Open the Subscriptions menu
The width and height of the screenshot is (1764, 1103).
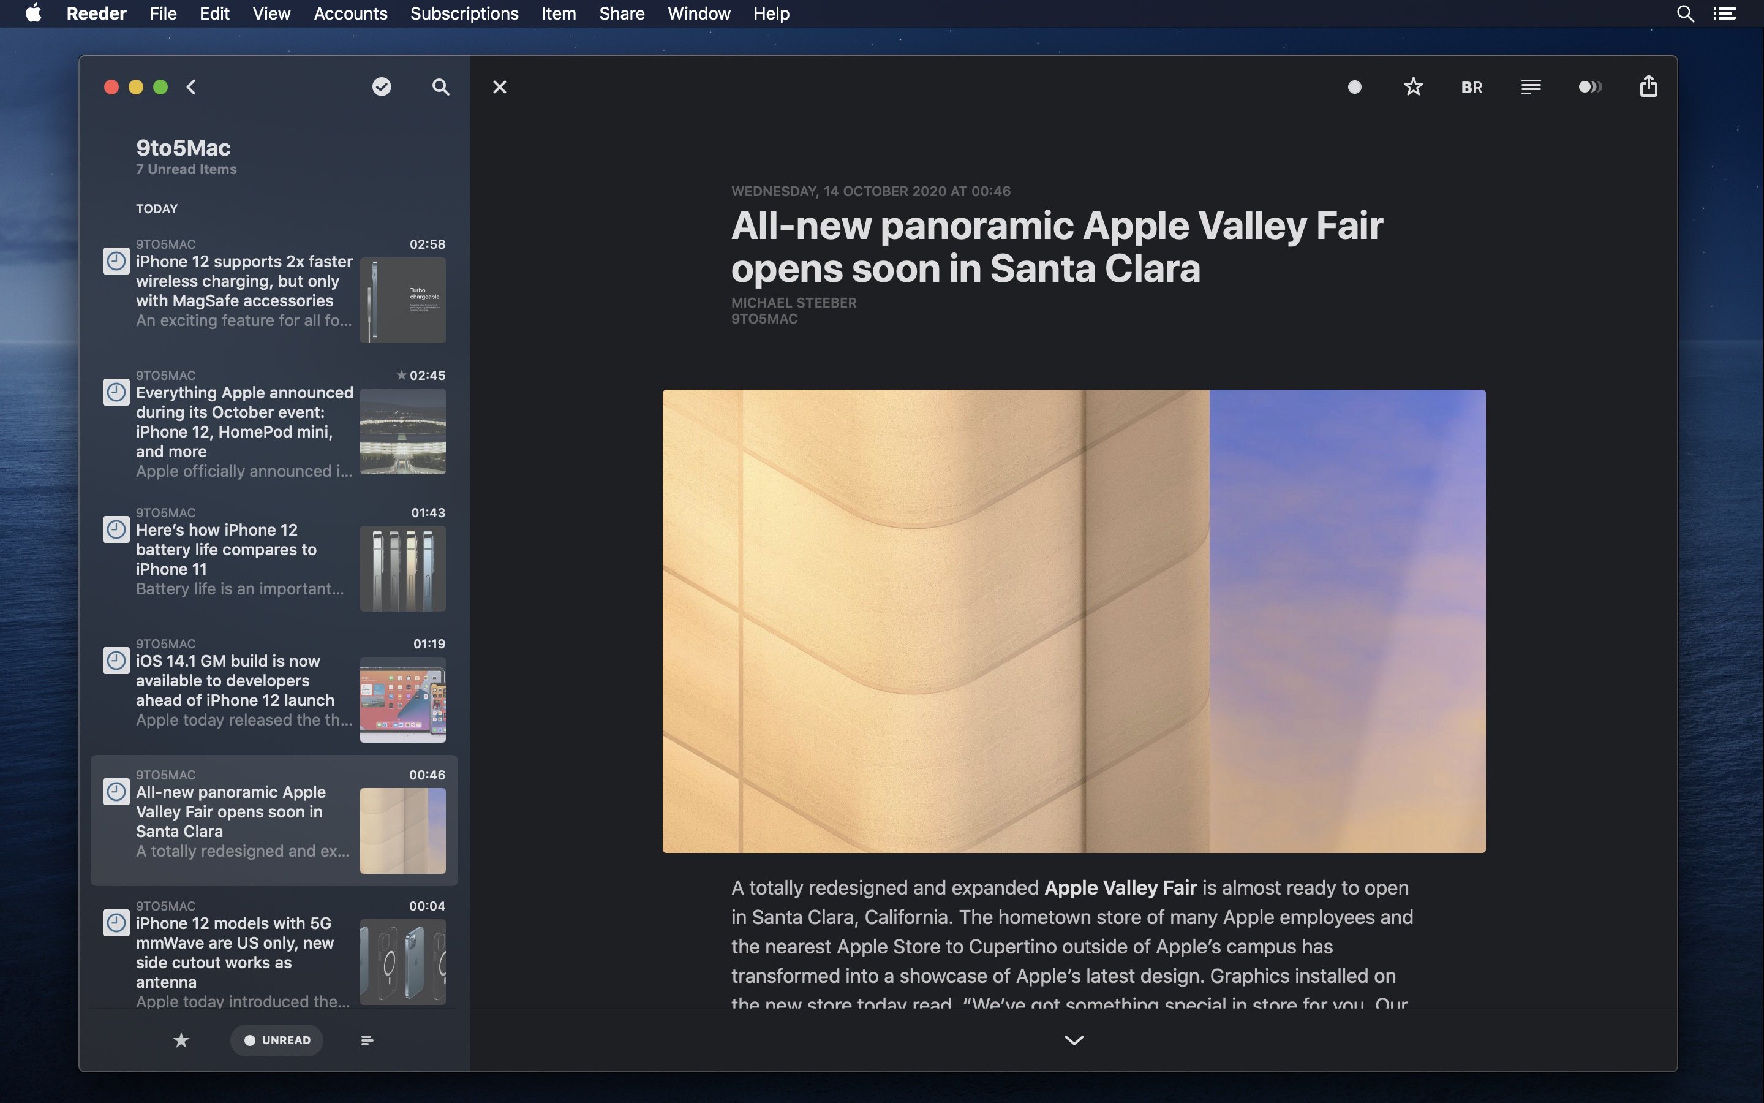point(464,14)
